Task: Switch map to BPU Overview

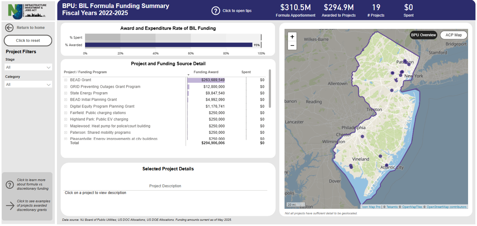Action: click(423, 35)
